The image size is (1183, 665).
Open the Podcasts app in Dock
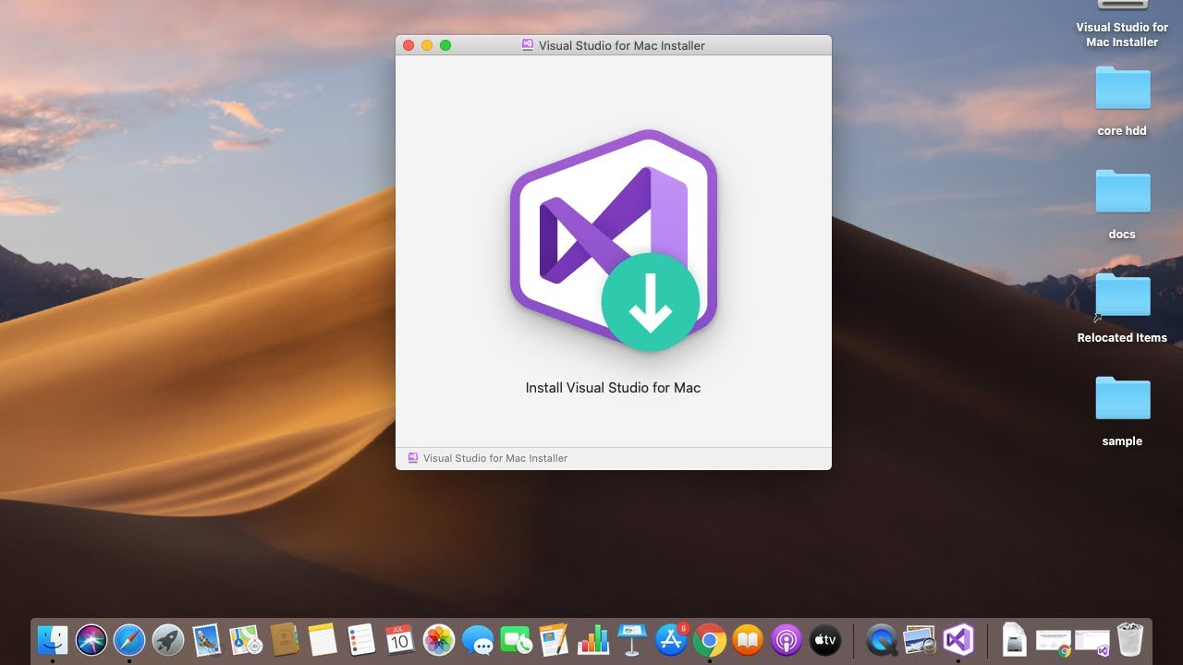pyautogui.click(x=787, y=639)
